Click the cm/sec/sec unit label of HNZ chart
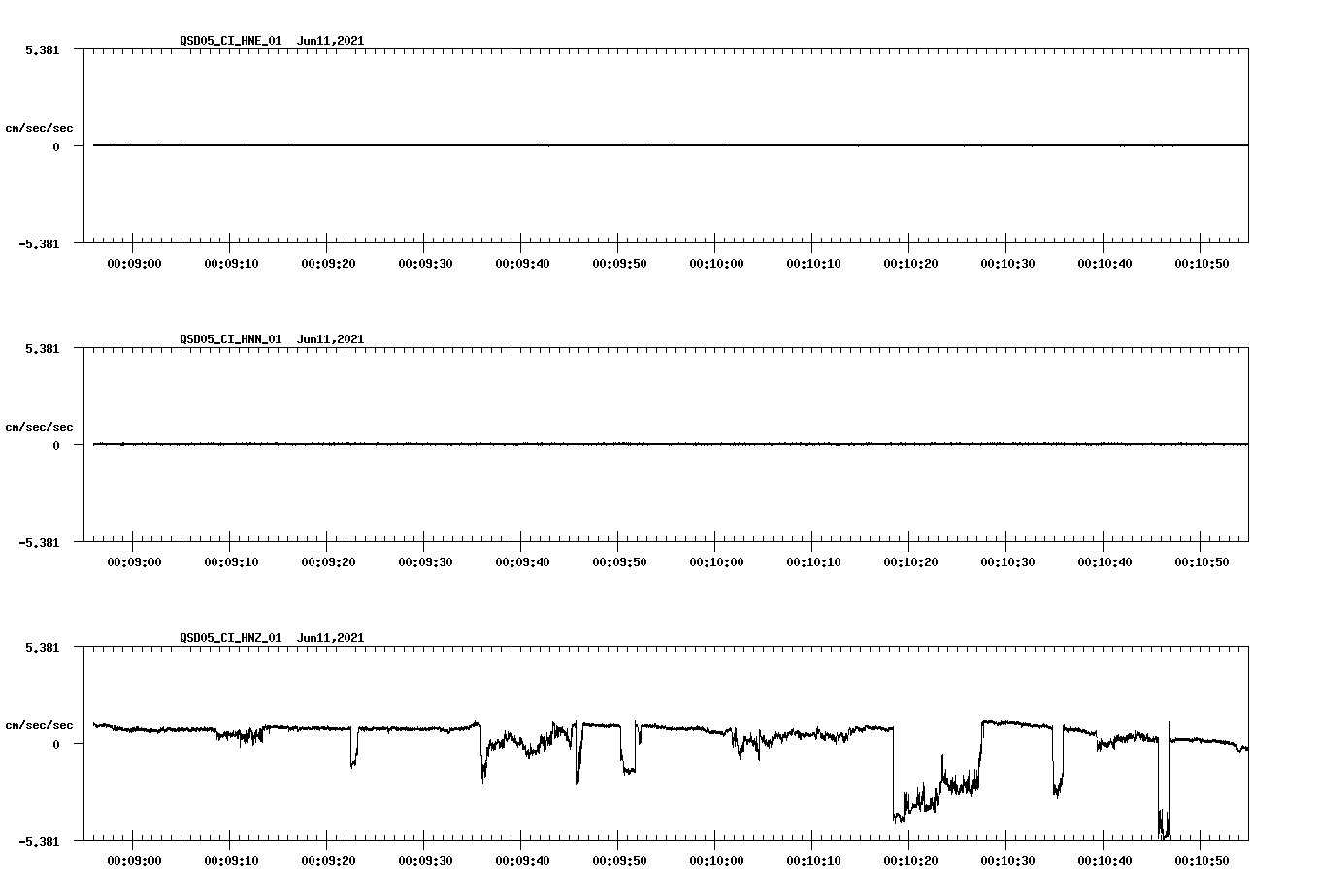Screen dimensions: 1318x896 pyautogui.click(x=39, y=725)
